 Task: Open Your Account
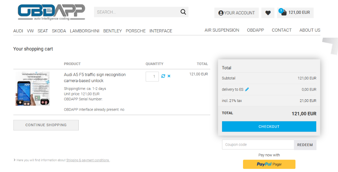tap(237, 13)
